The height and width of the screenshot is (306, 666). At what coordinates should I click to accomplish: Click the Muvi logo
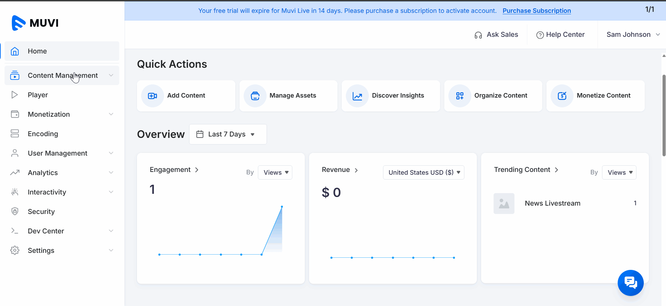point(35,23)
